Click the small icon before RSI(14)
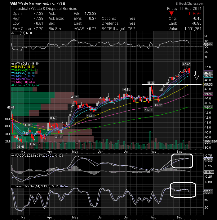This screenshot has height=220, width=217. point(13,33)
